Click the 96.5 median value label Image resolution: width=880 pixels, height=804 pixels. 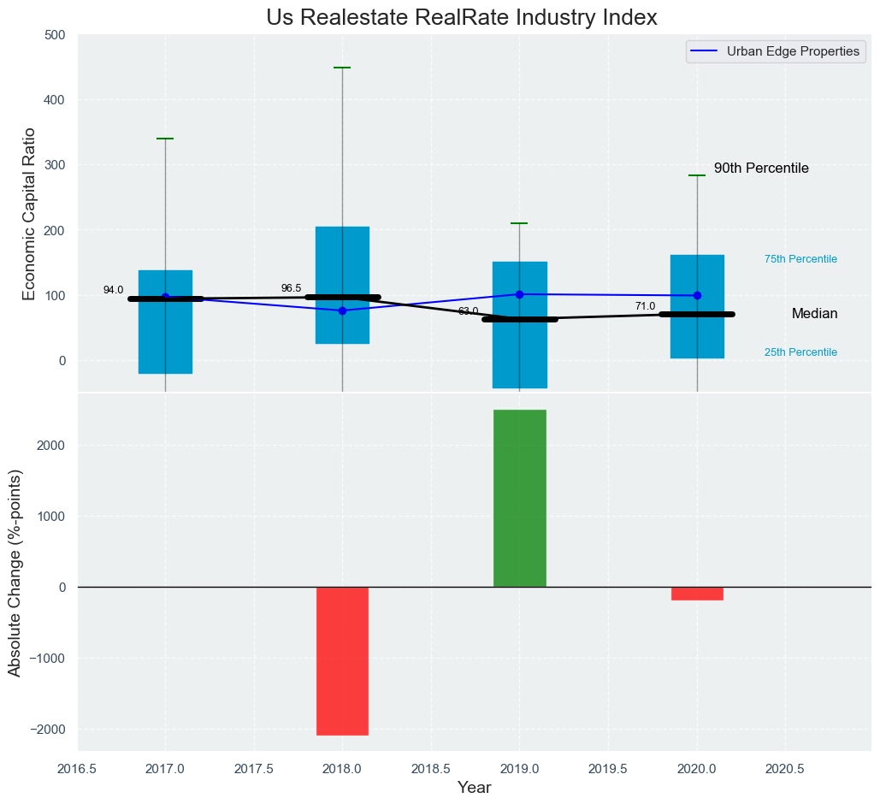tap(291, 288)
